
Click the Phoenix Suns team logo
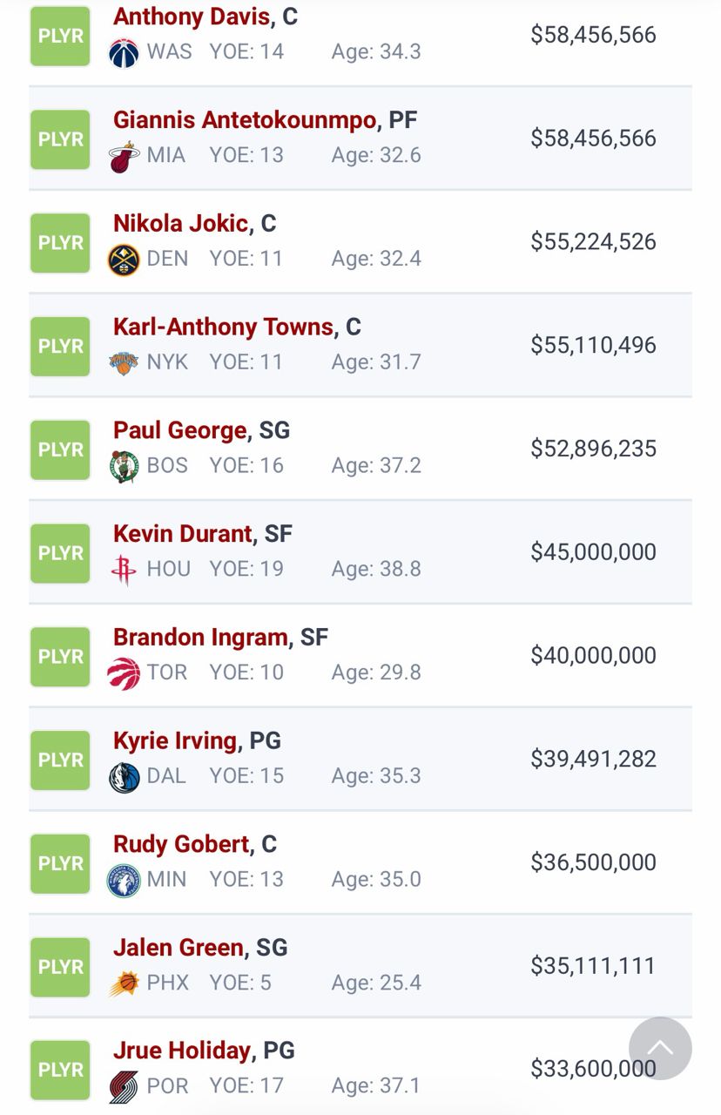124,983
